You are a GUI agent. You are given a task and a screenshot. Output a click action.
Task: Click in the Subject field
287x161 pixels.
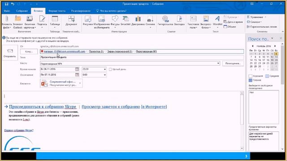[142, 57]
